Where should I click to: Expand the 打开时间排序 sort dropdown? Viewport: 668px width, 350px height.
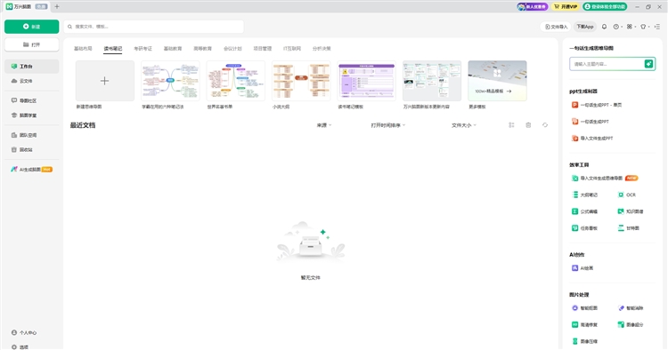click(388, 125)
